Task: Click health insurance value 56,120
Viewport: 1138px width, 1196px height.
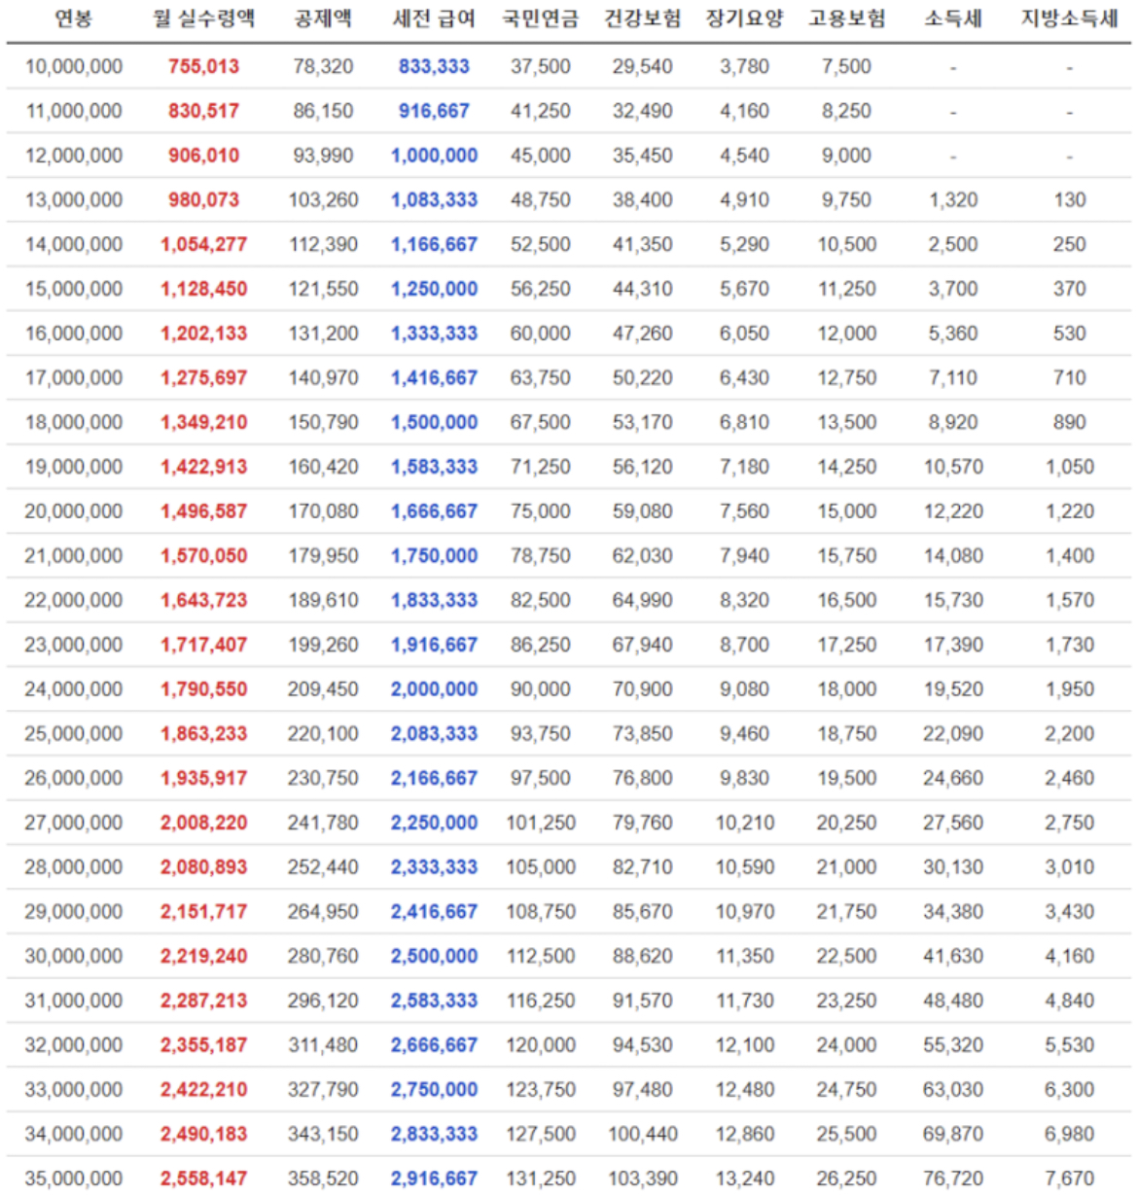Action: pyautogui.click(x=642, y=467)
